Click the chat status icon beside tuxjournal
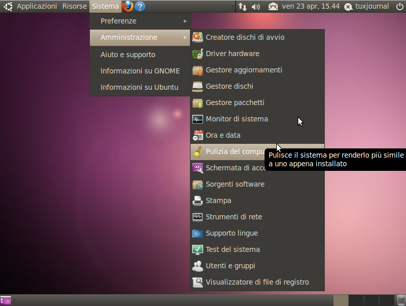 click(348, 7)
